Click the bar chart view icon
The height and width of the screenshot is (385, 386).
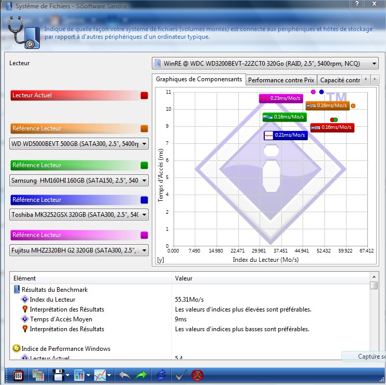[79, 375]
